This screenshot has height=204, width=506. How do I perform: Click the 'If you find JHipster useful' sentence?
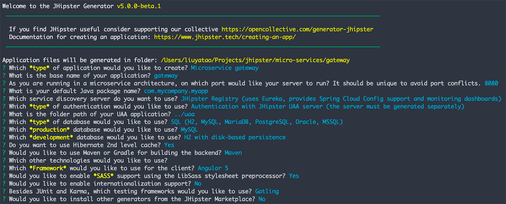point(113,29)
